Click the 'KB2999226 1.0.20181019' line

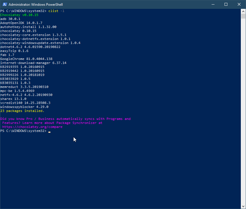[x=22, y=75]
